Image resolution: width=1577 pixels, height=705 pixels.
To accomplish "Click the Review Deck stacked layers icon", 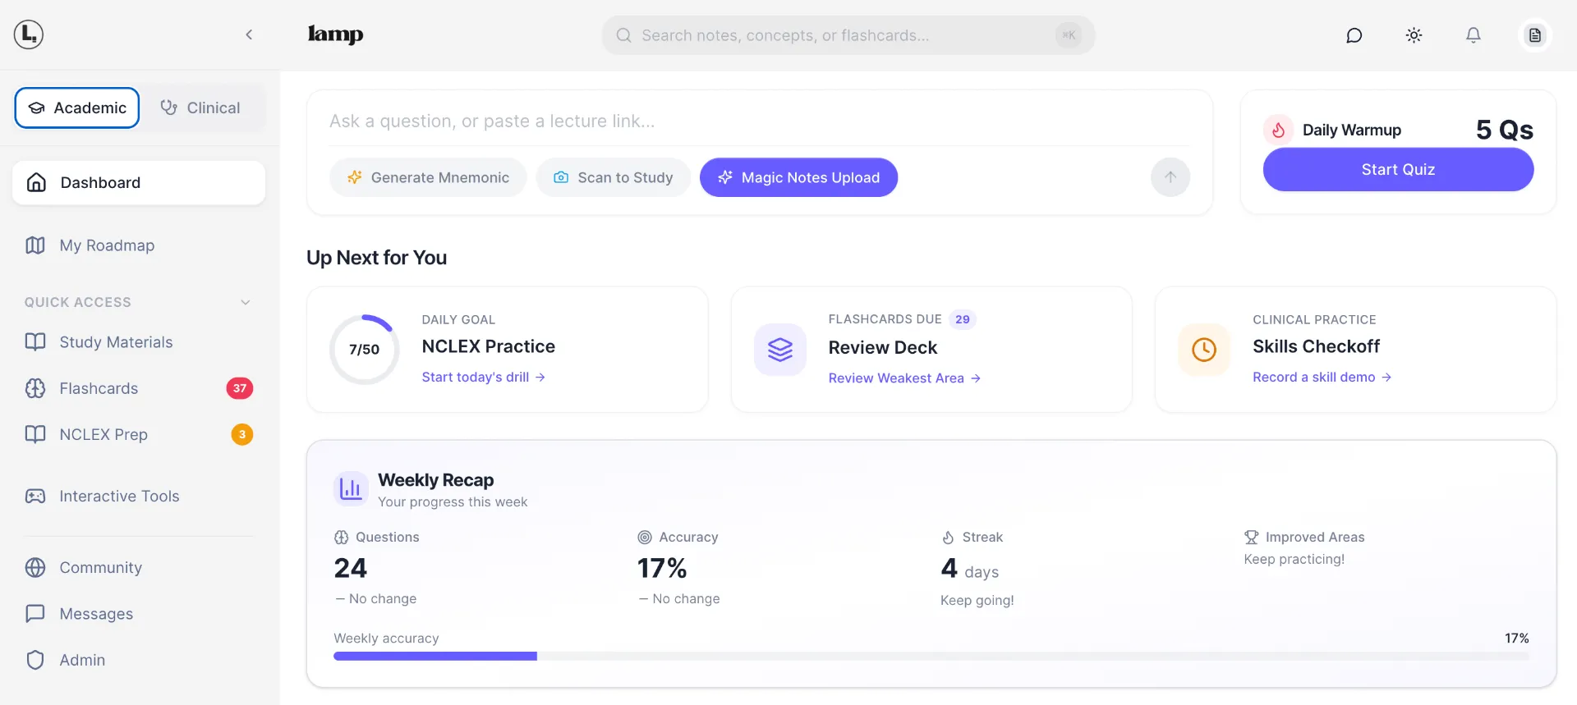I will click(x=779, y=350).
